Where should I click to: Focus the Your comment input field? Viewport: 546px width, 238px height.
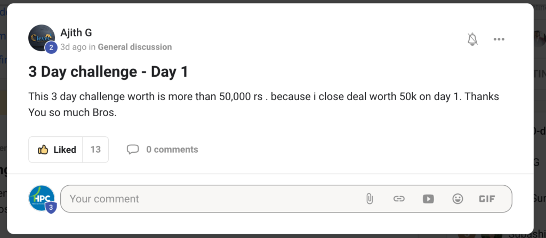tap(213, 199)
